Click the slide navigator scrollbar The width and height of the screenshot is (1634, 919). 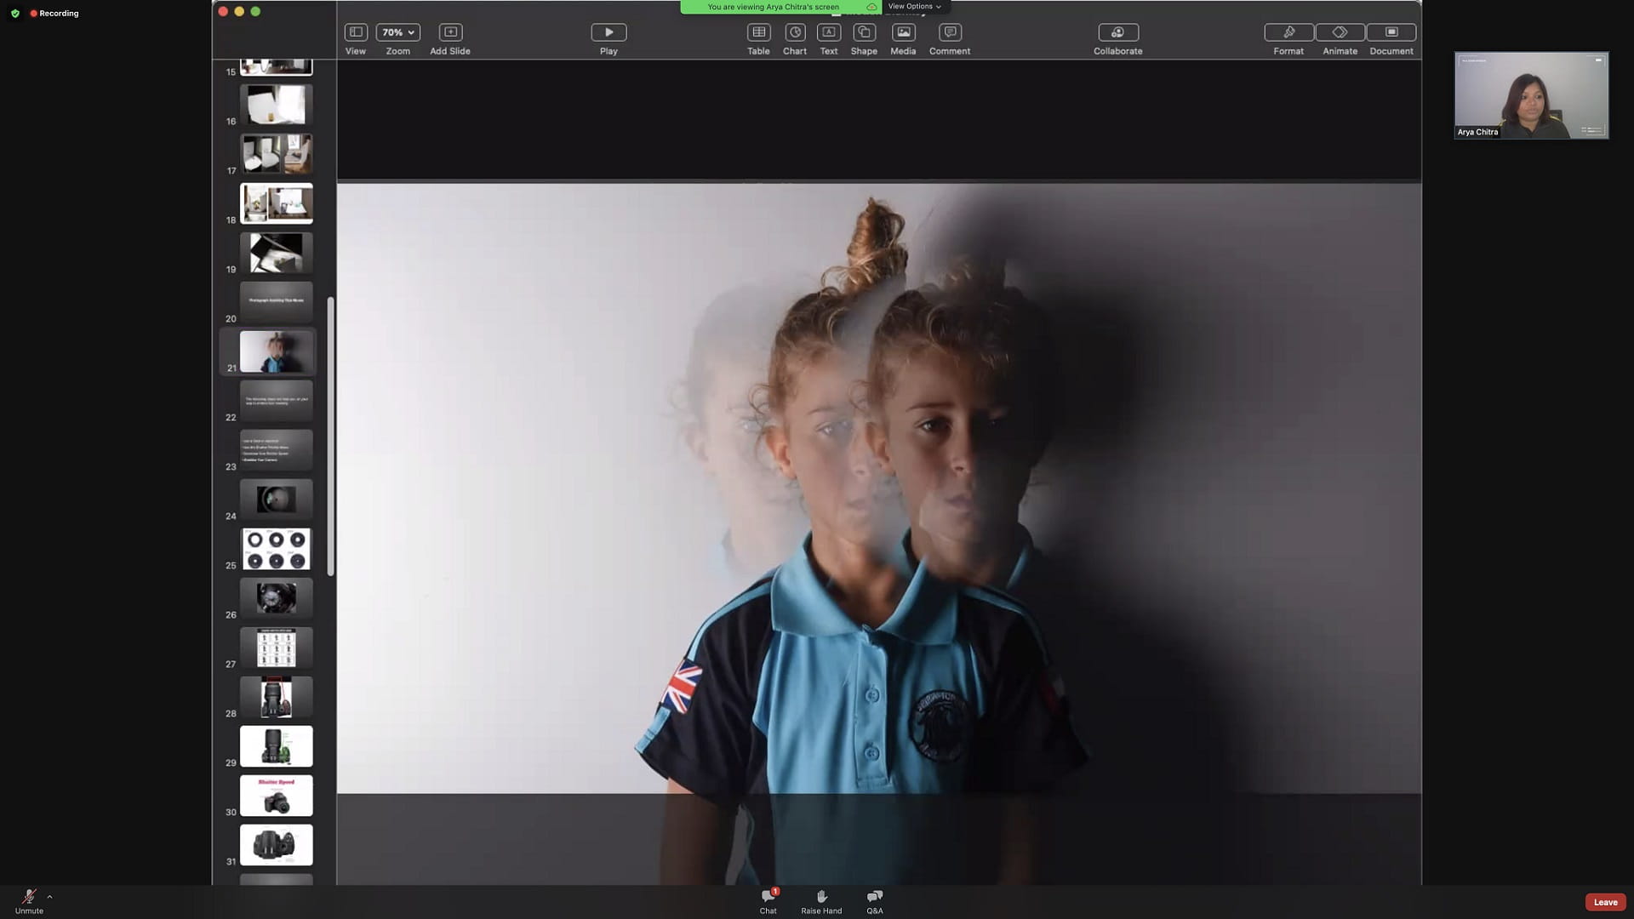[330, 436]
